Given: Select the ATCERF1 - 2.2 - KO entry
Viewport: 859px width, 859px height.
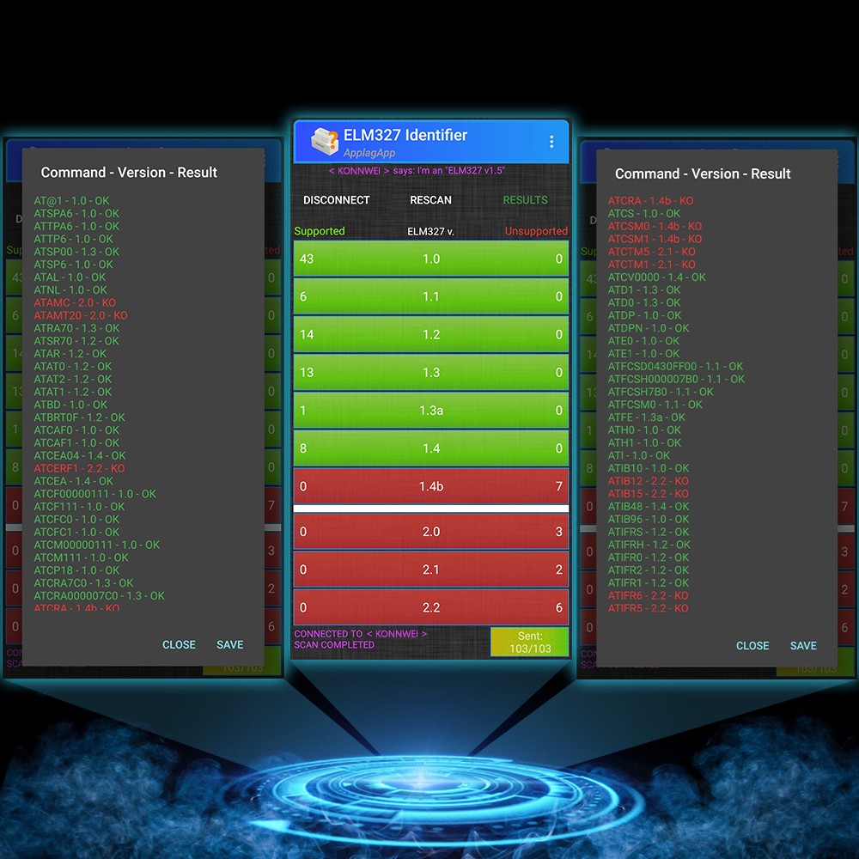Looking at the screenshot, I should pos(79,468).
